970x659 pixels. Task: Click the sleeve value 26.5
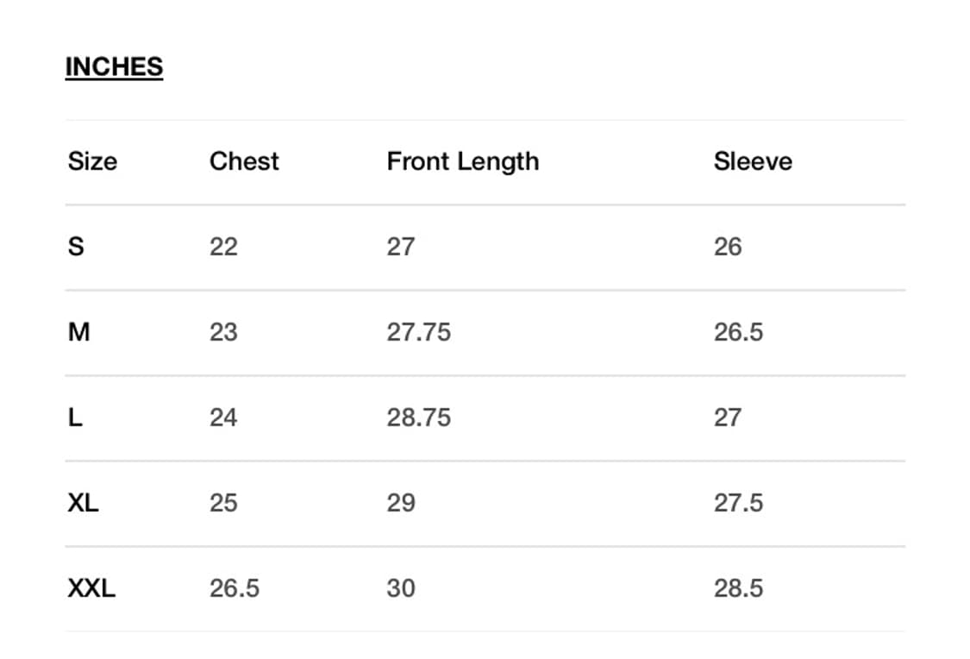(739, 332)
